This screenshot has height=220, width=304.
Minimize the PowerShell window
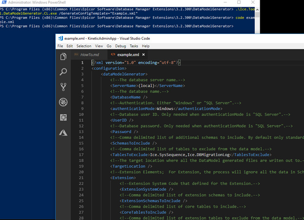[225, 2]
